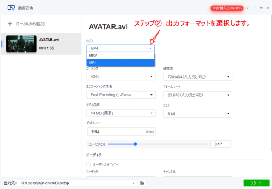
Task: Open the 8 bit depth dropdown
Action: click(x=197, y=113)
